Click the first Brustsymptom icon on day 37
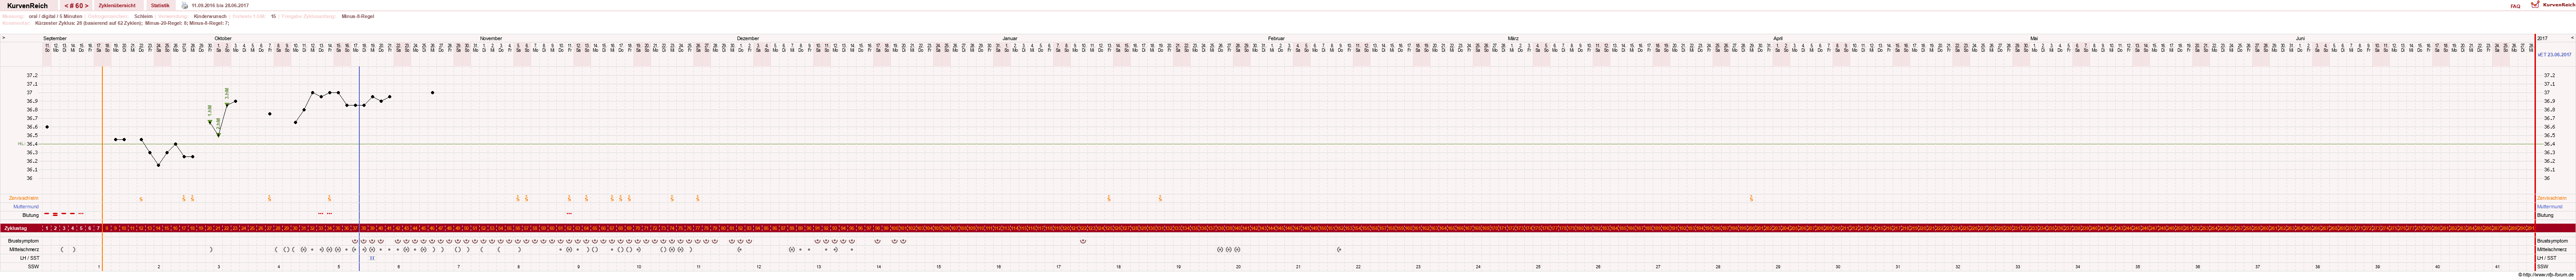 (x=355, y=241)
